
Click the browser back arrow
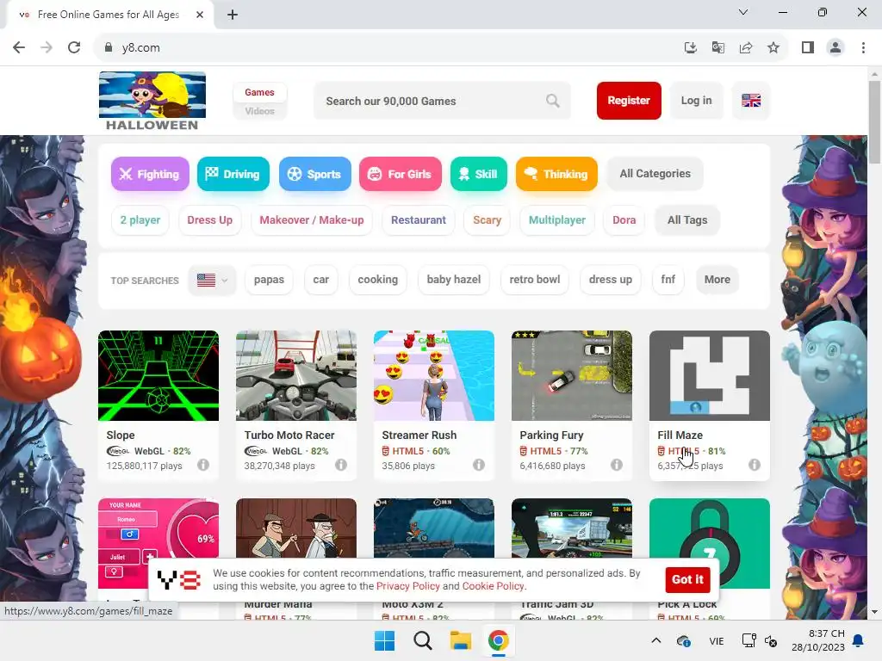pyautogui.click(x=19, y=48)
